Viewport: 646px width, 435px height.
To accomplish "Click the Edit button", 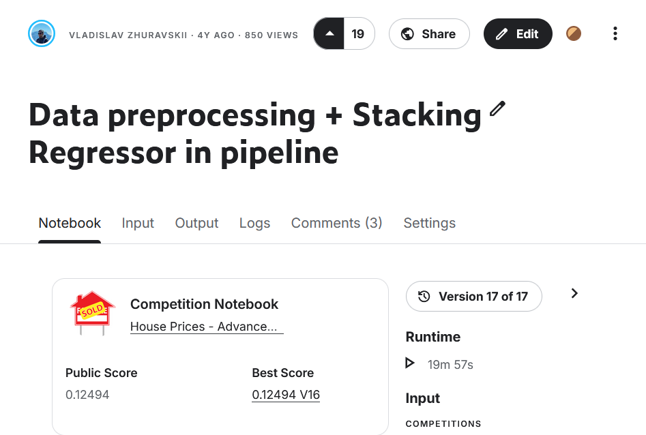I will tap(518, 33).
